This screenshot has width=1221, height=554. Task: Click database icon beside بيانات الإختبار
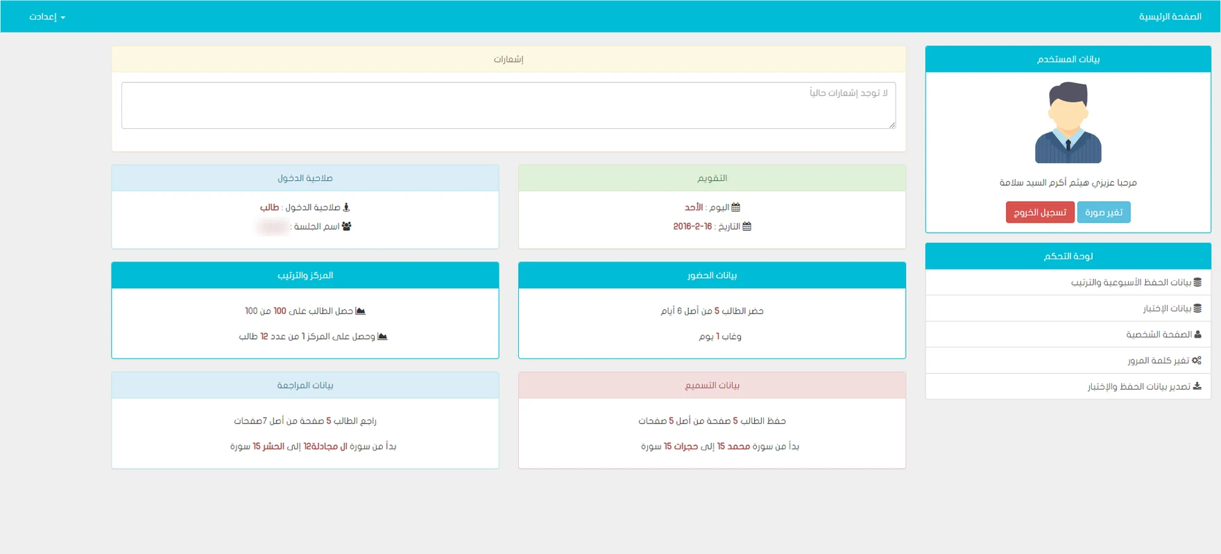1197,309
